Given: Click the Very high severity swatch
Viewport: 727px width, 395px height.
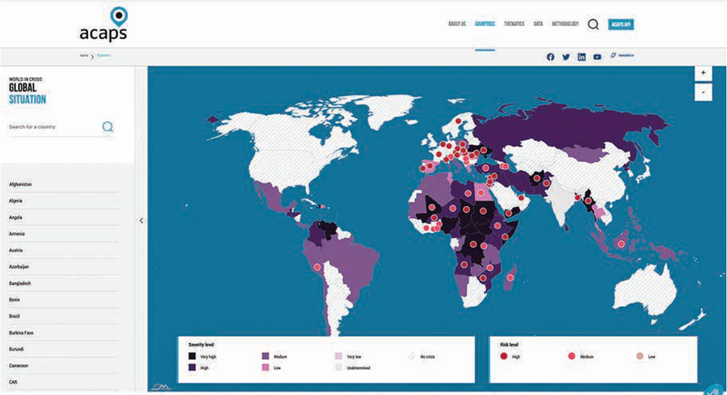Looking at the screenshot, I should pyautogui.click(x=192, y=356).
